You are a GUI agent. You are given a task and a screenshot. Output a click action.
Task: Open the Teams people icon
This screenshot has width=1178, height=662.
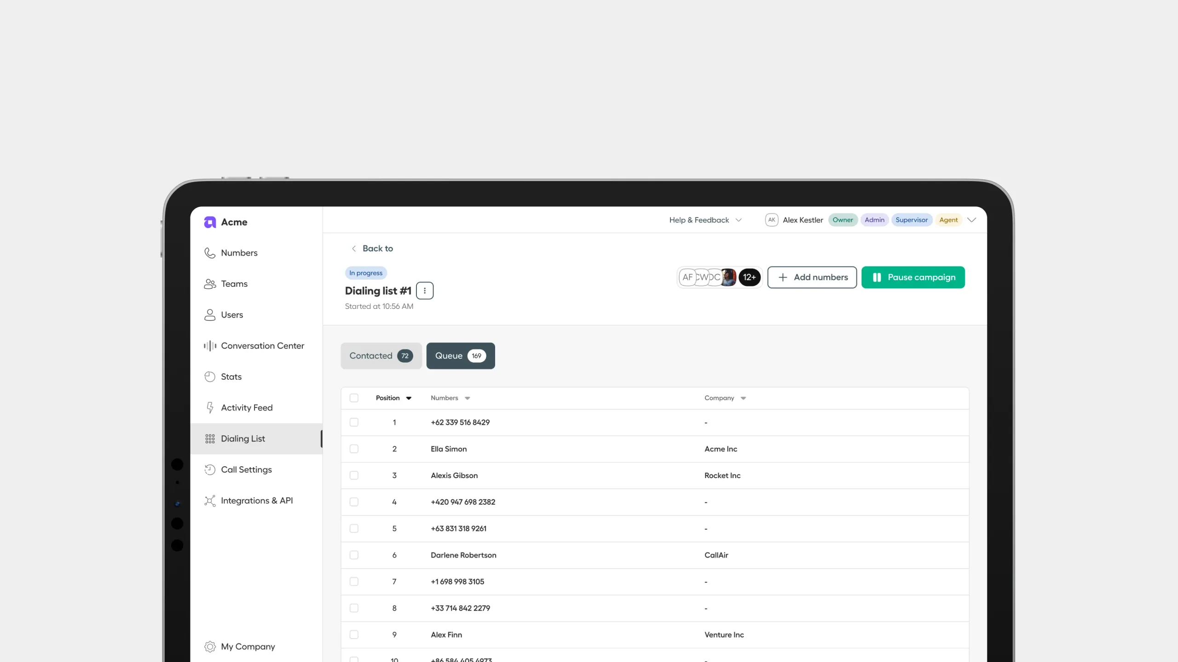[210, 284]
